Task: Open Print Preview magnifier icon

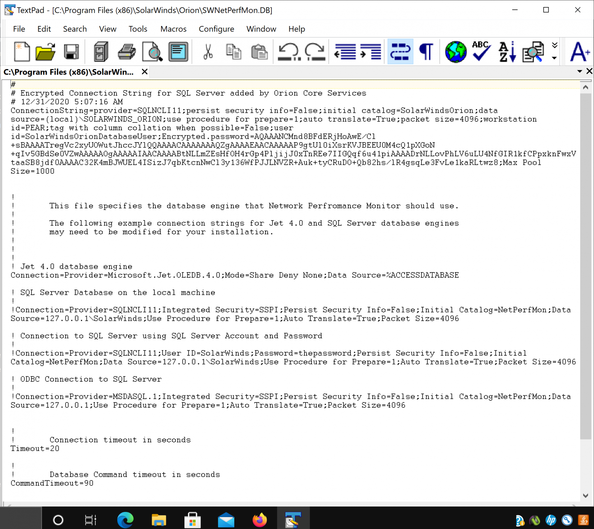Action: pyautogui.click(x=152, y=52)
